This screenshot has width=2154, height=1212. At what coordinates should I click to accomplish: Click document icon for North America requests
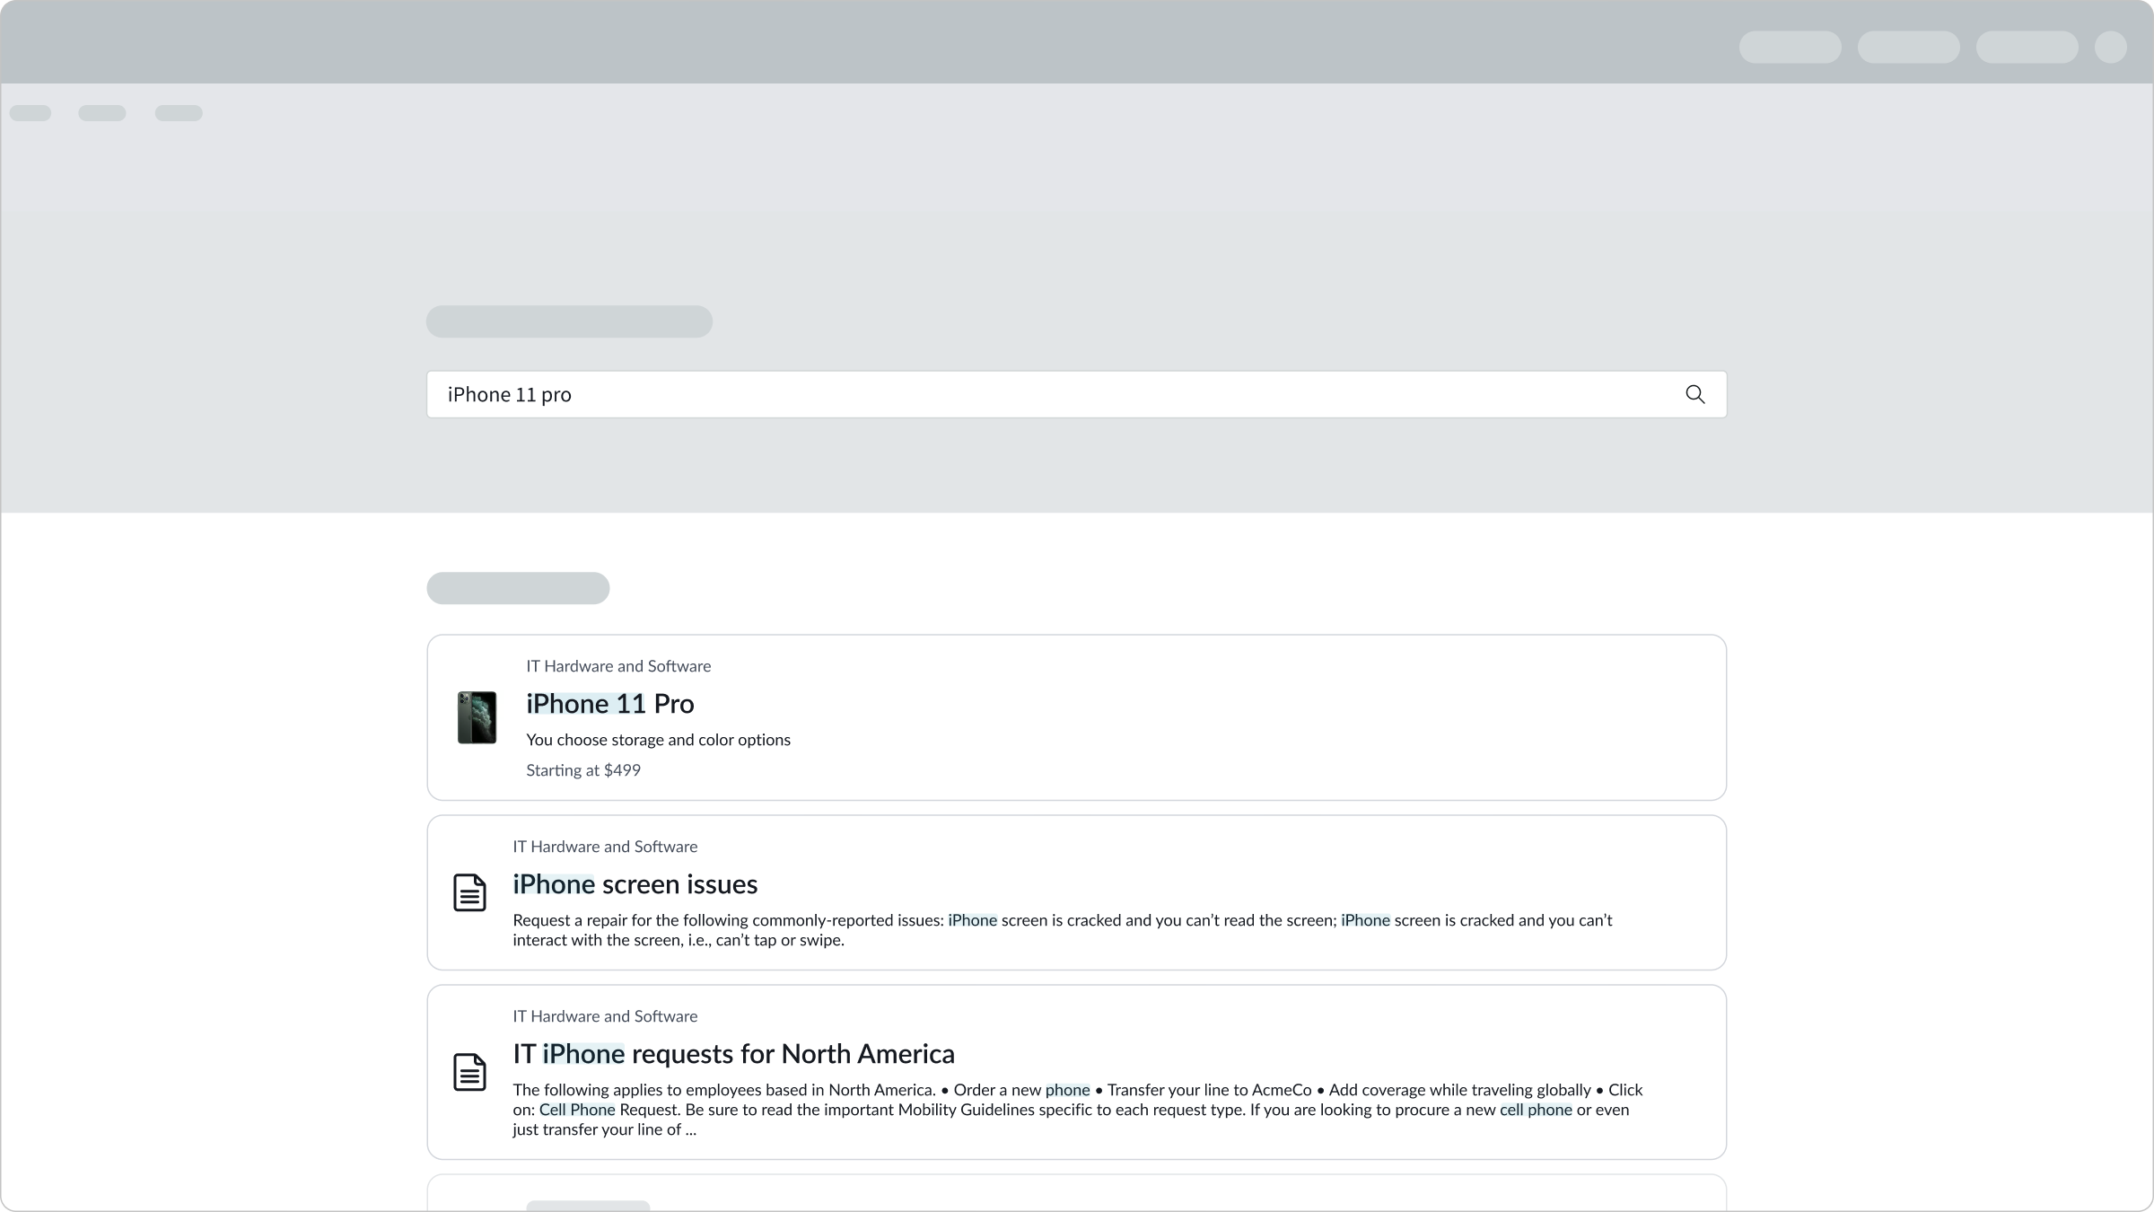tap(469, 1072)
